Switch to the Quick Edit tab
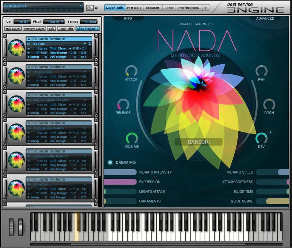The height and width of the screenshot is (248, 292). [115, 8]
